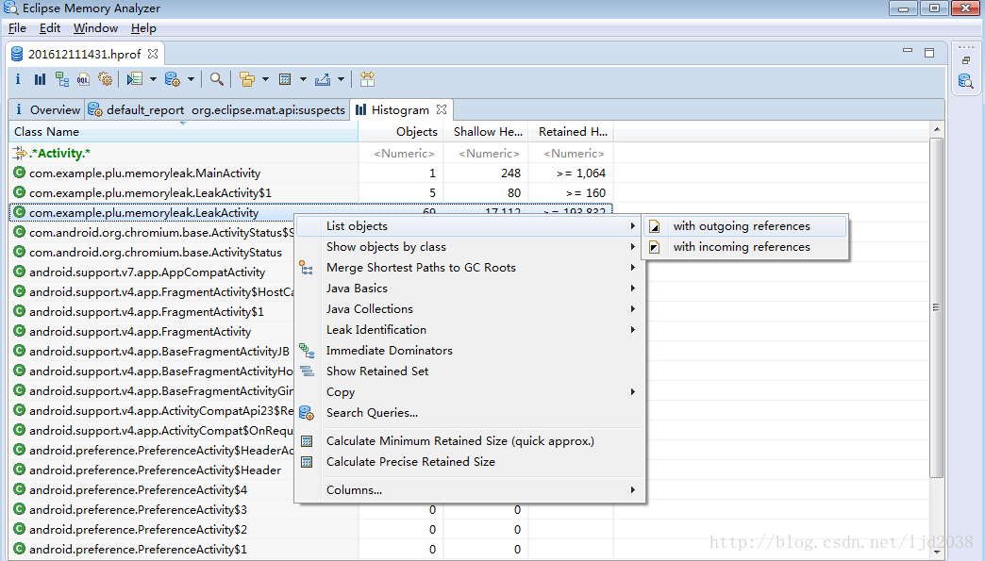Click the Shallow Heap <Numeric> filter field
The width and height of the screenshot is (985, 561).
(486, 153)
